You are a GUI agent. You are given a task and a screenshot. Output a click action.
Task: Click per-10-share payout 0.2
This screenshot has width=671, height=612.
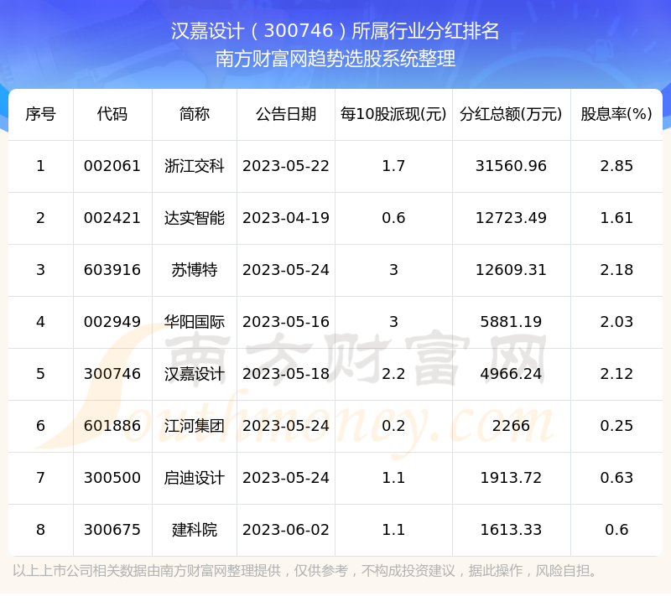[393, 426]
